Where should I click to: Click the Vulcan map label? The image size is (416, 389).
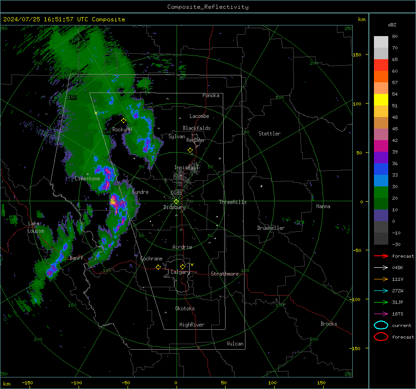235,344
